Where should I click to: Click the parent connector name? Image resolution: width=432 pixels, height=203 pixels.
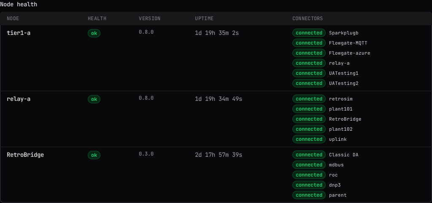point(338,195)
